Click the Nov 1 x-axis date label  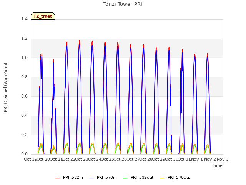[x=197, y=159]
